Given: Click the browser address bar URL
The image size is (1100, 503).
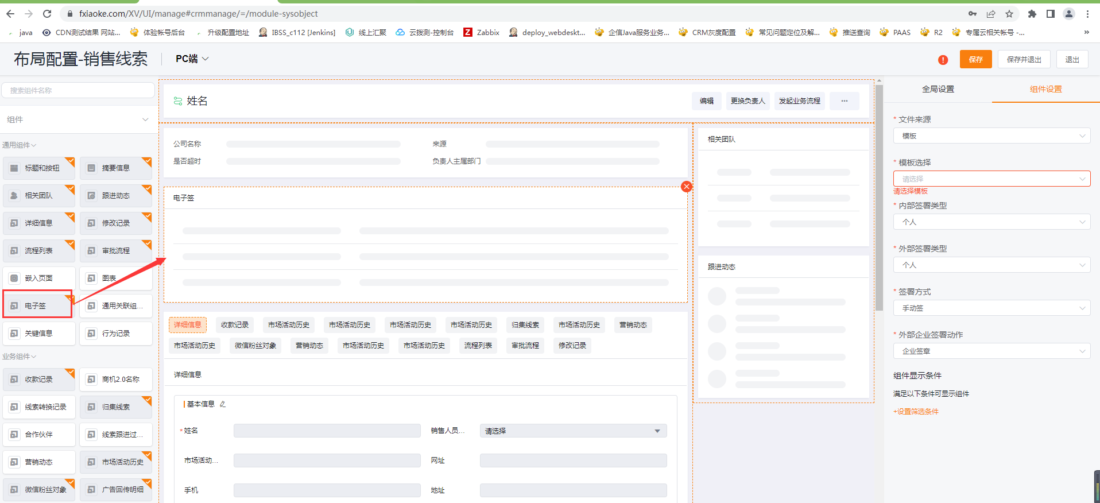Looking at the screenshot, I should (x=198, y=14).
